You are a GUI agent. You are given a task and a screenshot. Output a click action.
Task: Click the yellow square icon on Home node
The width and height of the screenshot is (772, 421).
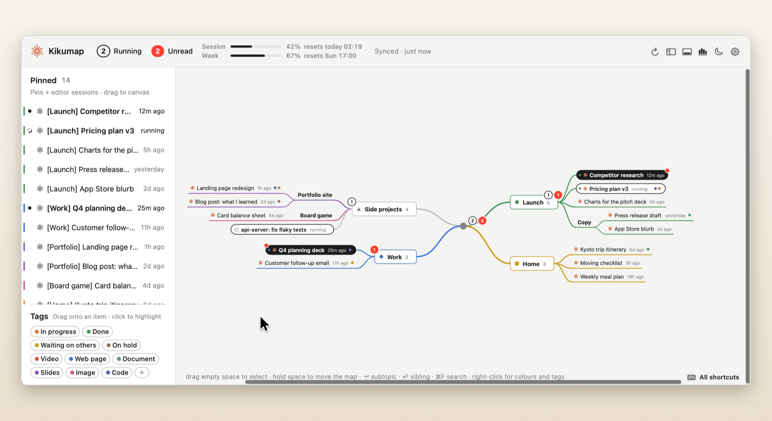[x=517, y=264]
